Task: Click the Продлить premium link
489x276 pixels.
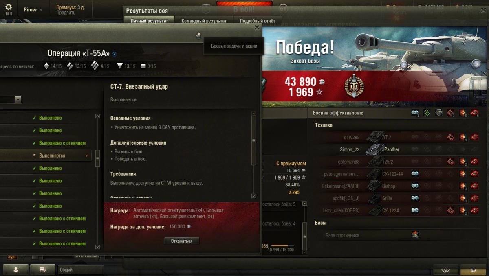Action: (66, 13)
